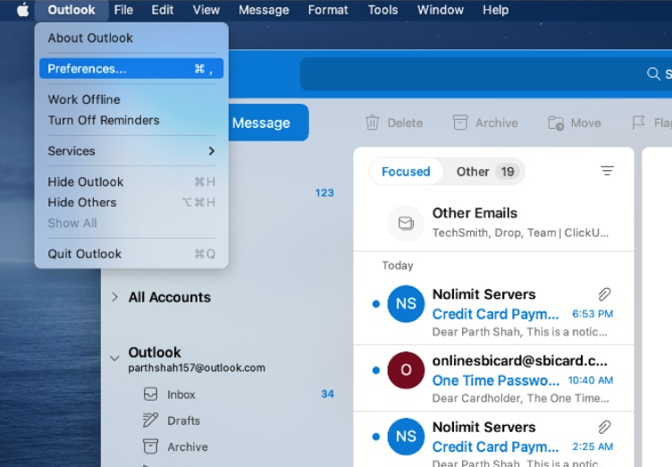Image resolution: width=672 pixels, height=467 pixels.
Task: Click the NS avatar of 2:25 AM email
Action: click(406, 437)
